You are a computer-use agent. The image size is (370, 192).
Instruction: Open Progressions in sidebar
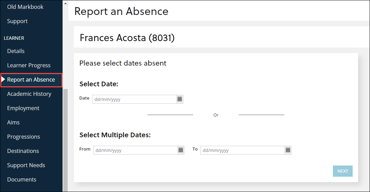(x=23, y=137)
